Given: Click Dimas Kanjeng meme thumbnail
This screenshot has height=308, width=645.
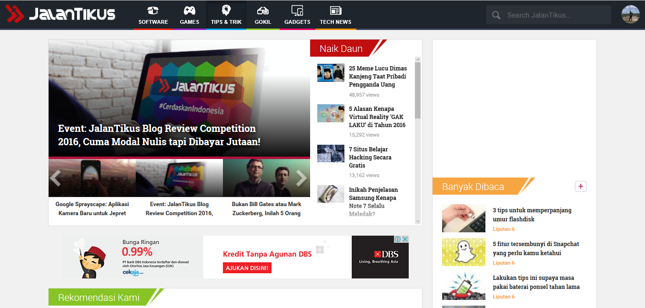Looking at the screenshot, I should pyautogui.click(x=331, y=73).
